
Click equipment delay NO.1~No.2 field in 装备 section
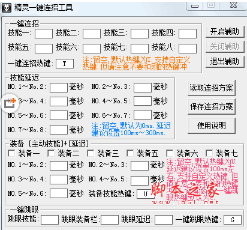(59, 166)
